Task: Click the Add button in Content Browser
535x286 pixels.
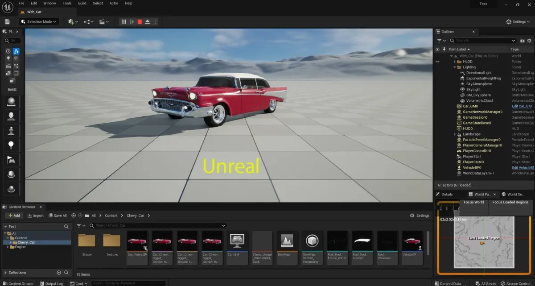Action: click(x=14, y=216)
